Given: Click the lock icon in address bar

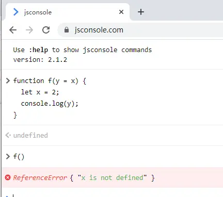Looking at the screenshot, I should [x=67, y=30].
